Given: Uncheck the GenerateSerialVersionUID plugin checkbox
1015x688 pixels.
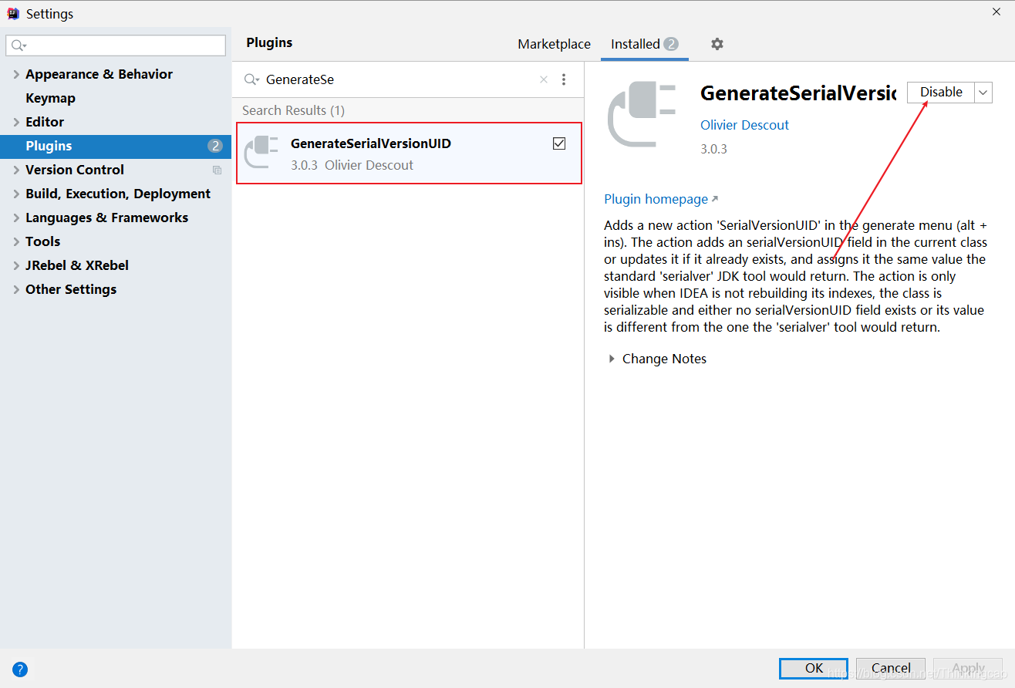Looking at the screenshot, I should 559,143.
